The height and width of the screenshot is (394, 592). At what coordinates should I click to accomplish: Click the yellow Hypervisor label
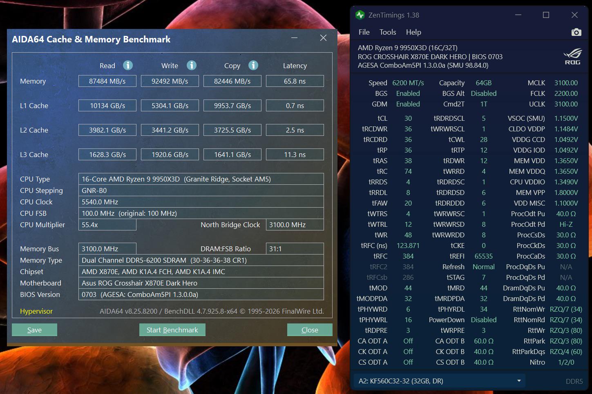(x=36, y=311)
